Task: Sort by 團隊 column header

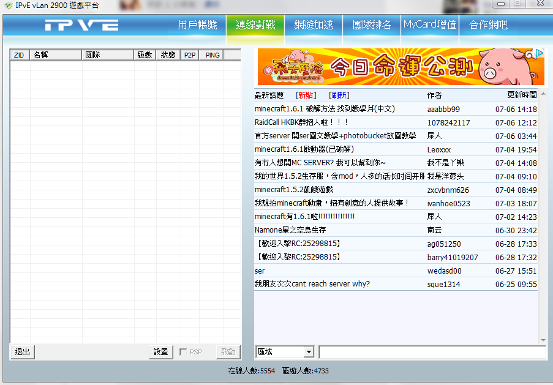Action: [108, 55]
